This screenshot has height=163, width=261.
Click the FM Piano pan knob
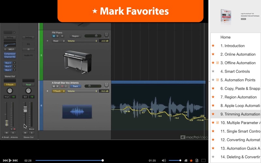pyautogui.click(x=106, y=35)
